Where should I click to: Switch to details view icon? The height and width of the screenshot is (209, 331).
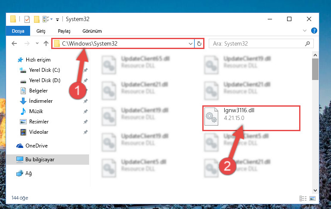303,198
